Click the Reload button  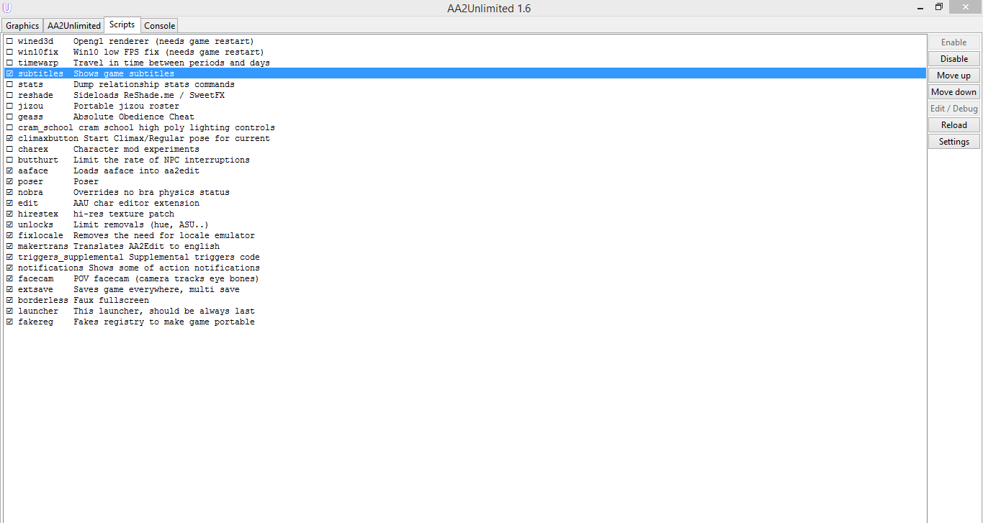[x=954, y=125]
